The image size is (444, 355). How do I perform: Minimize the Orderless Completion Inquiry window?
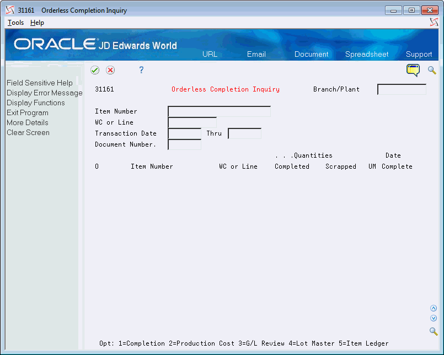tap(393, 10)
